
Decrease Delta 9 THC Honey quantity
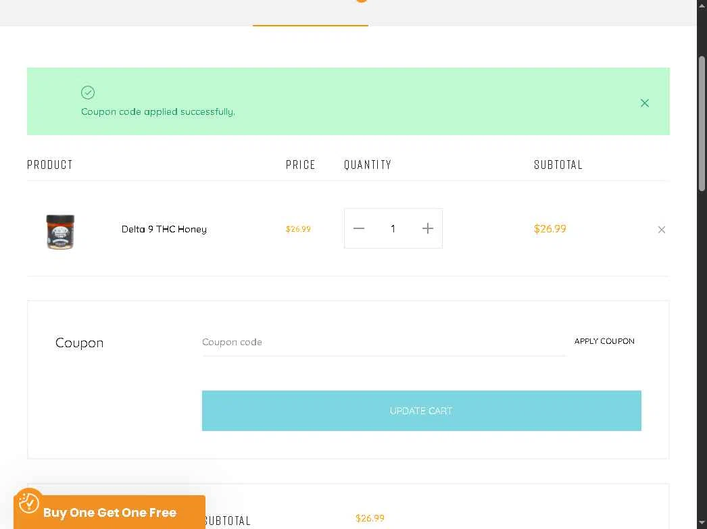(359, 228)
